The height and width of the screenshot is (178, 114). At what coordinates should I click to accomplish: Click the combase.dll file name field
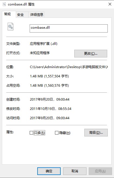click(69, 28)
